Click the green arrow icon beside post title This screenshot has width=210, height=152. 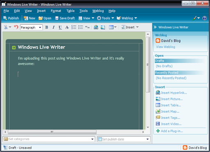pyautogui.click(x=14, y=48)
